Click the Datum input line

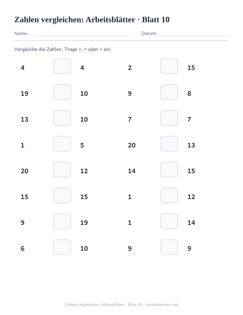click(194, 33)
